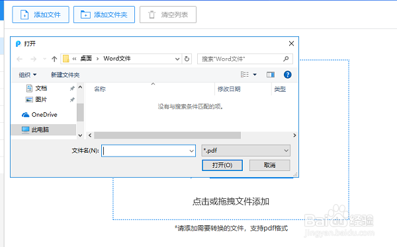Sort by 修改日期 column

coord(229,89)
